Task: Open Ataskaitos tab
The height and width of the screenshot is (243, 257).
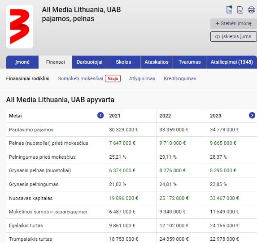Action: 157,62
